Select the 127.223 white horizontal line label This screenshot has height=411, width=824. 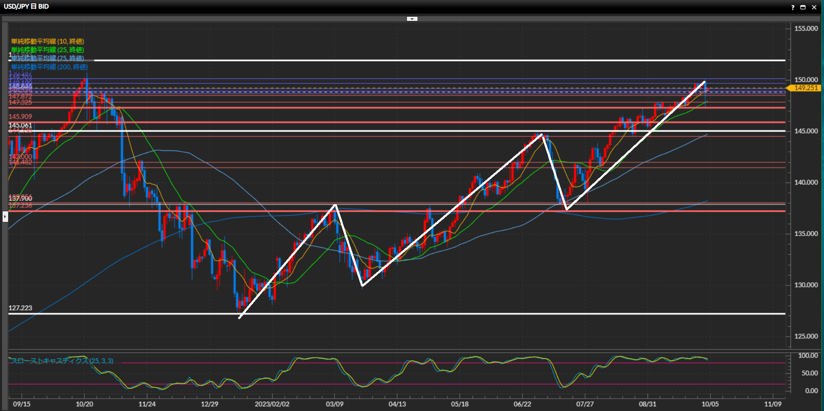pyautogui.click(x=20, y=308)
